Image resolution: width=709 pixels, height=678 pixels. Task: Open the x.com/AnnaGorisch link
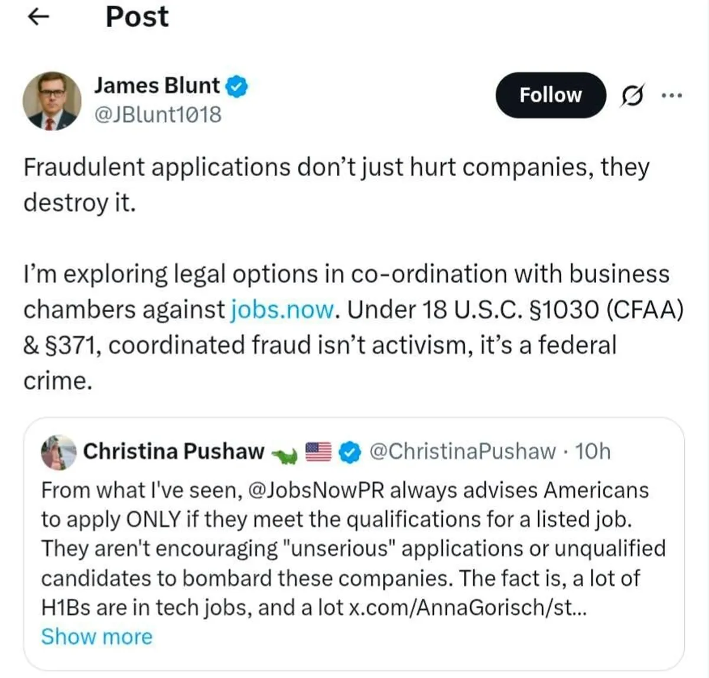(467, 608)
